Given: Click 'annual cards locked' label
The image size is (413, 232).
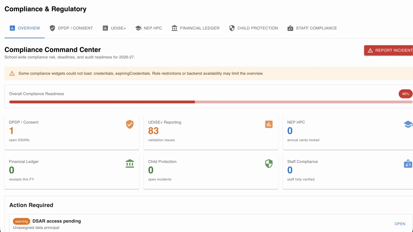Looking at the screenshot, I should [x=303, y=140].
